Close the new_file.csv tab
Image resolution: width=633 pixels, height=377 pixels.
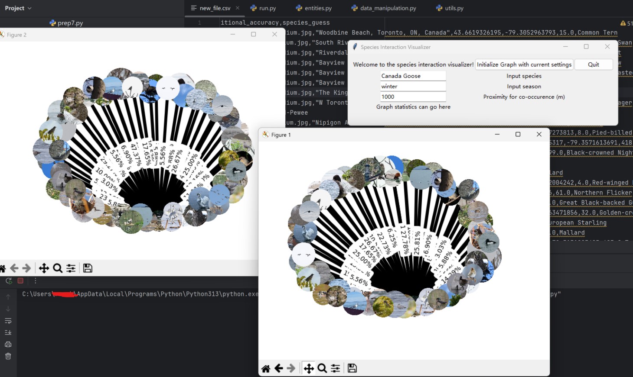(x=238, y=8)
